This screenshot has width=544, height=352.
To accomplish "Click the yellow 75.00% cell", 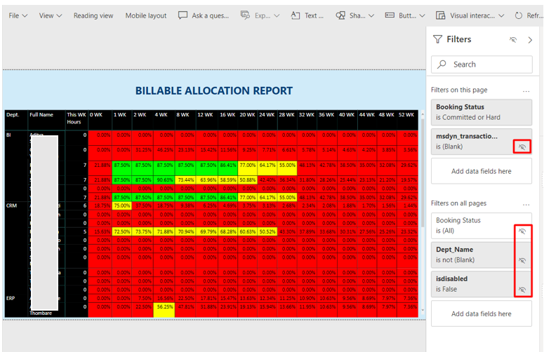I will 122,205.
